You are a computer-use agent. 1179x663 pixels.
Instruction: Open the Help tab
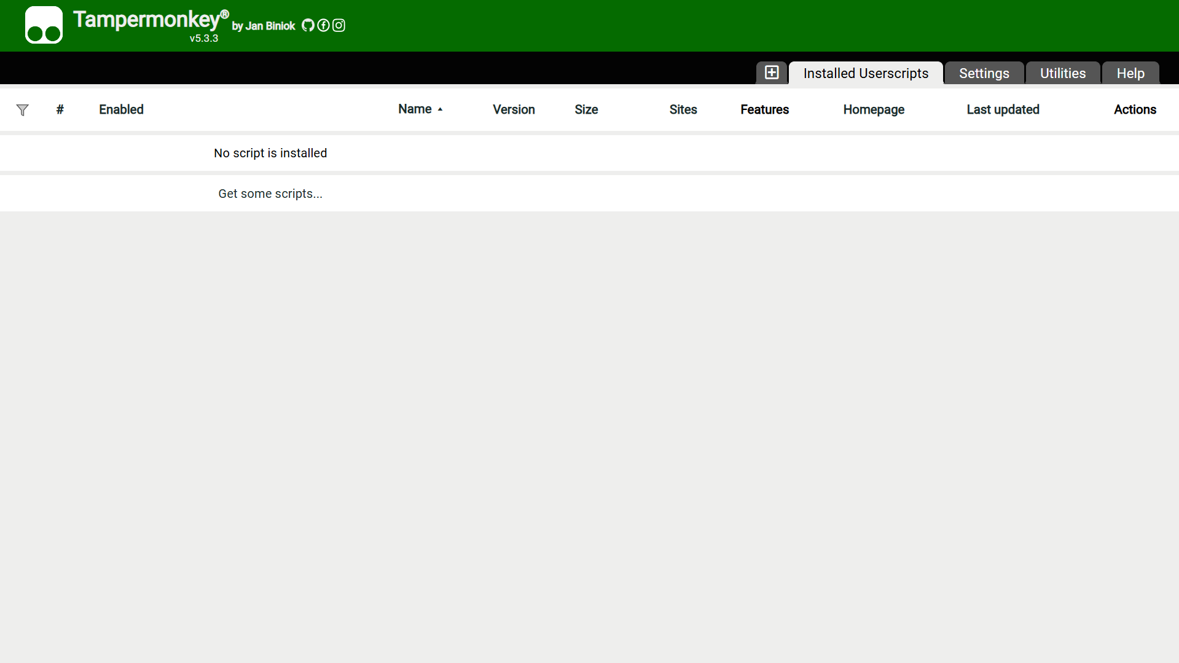[x=1130, y=73]
